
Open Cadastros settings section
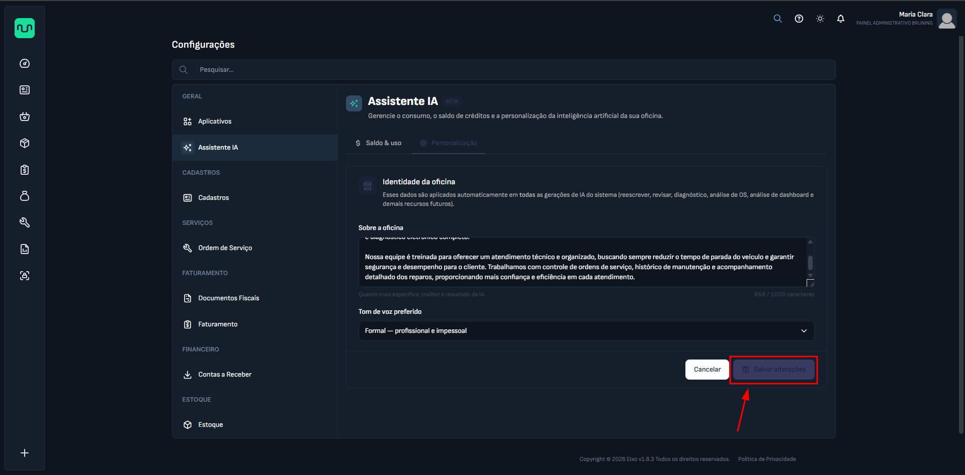click(255, 198)
